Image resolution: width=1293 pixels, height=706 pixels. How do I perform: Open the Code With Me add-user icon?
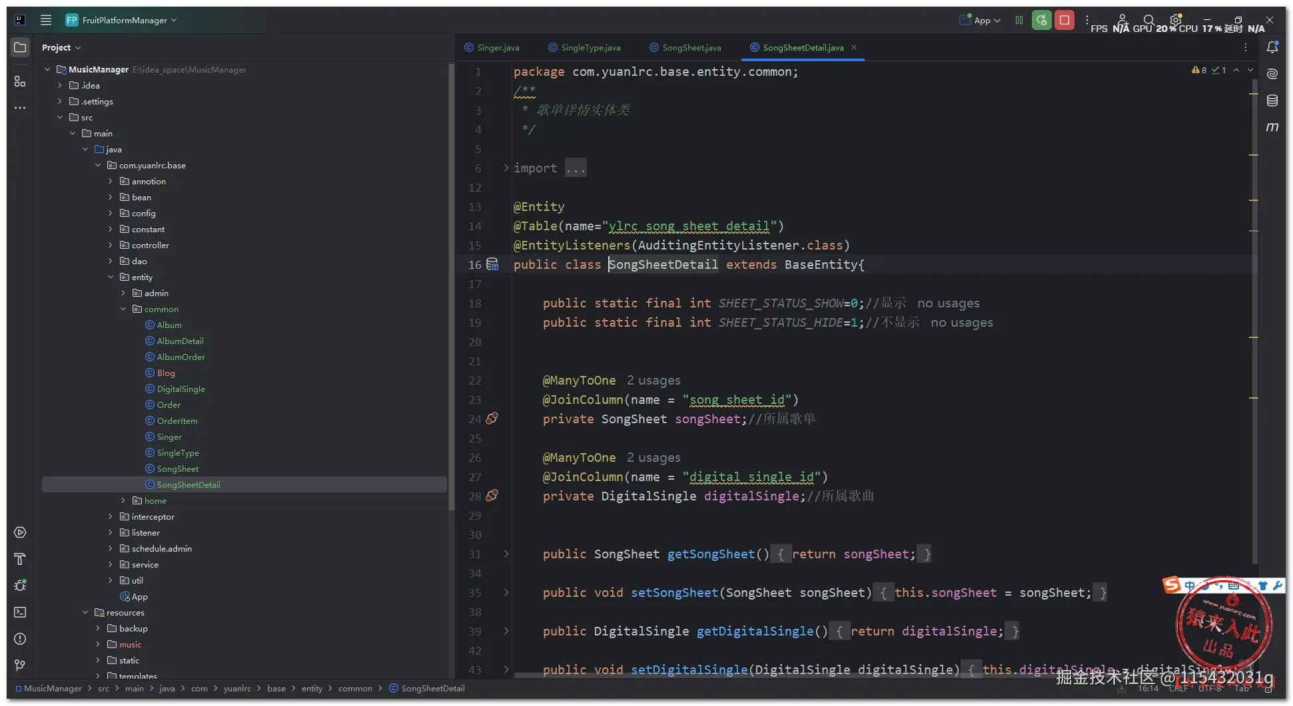tap(1122, 20)
